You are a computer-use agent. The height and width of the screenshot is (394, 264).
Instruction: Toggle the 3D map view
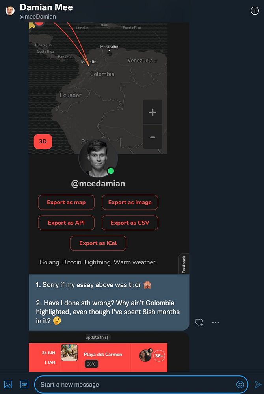[43, 141]
